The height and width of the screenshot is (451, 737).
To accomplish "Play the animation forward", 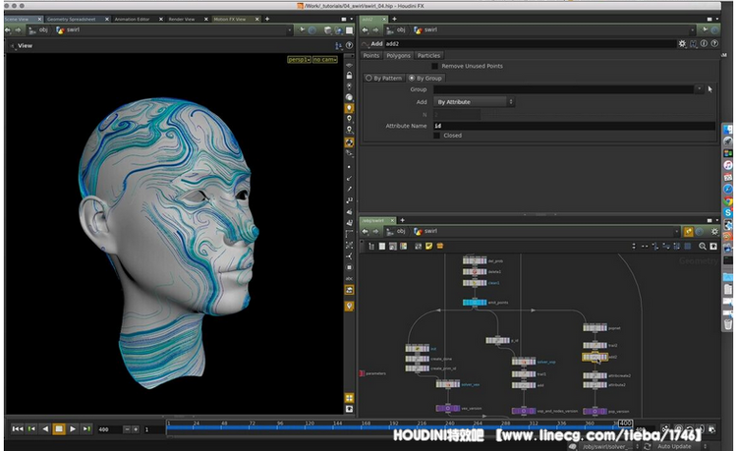I will [73, 428].
